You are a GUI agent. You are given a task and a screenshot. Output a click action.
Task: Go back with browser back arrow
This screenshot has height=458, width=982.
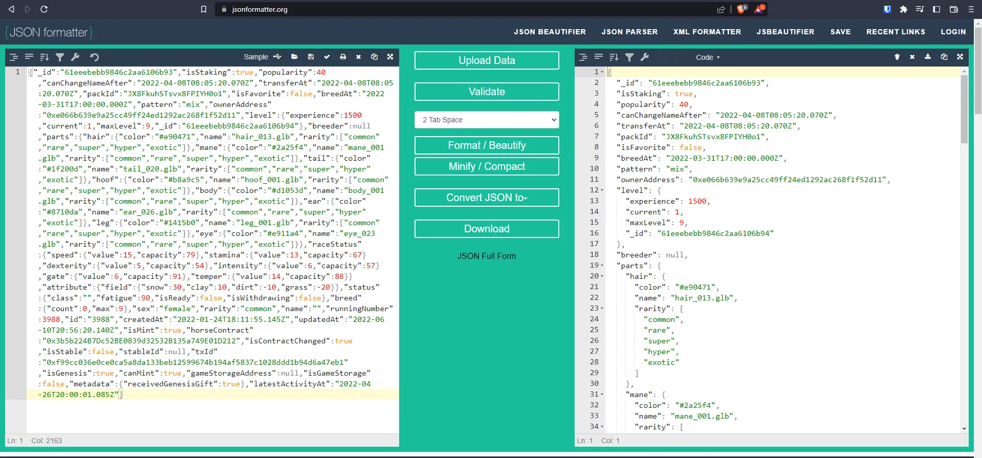pyautogui.click(x=11, y=9)
